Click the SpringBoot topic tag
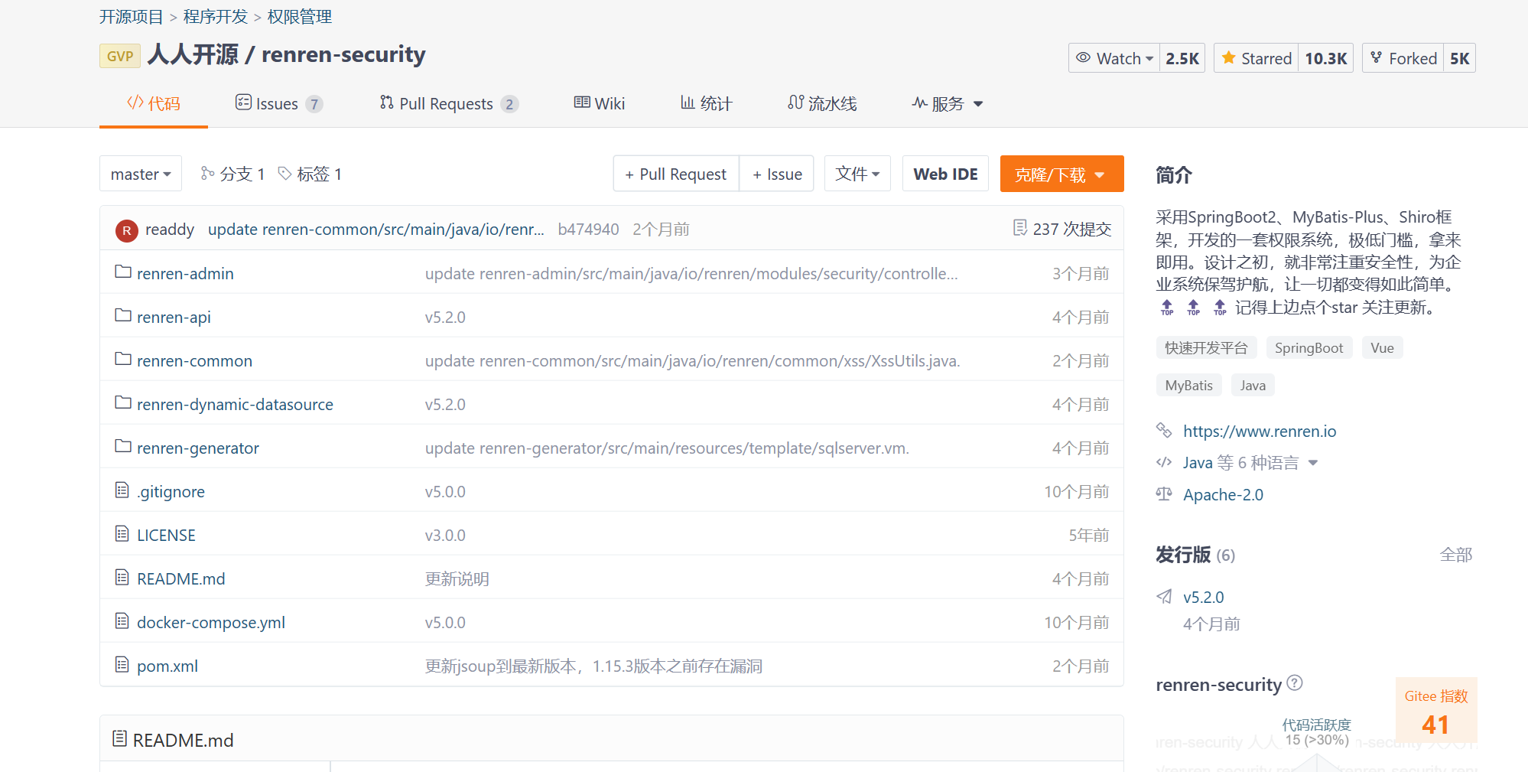This screenshot has width=1528, height=772. (1309, 347)
